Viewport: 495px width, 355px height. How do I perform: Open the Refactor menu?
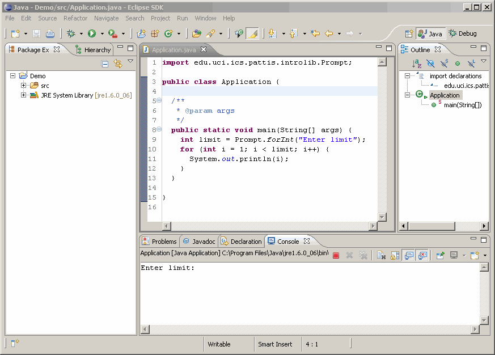pyautogui.click(x=75, y=18)
